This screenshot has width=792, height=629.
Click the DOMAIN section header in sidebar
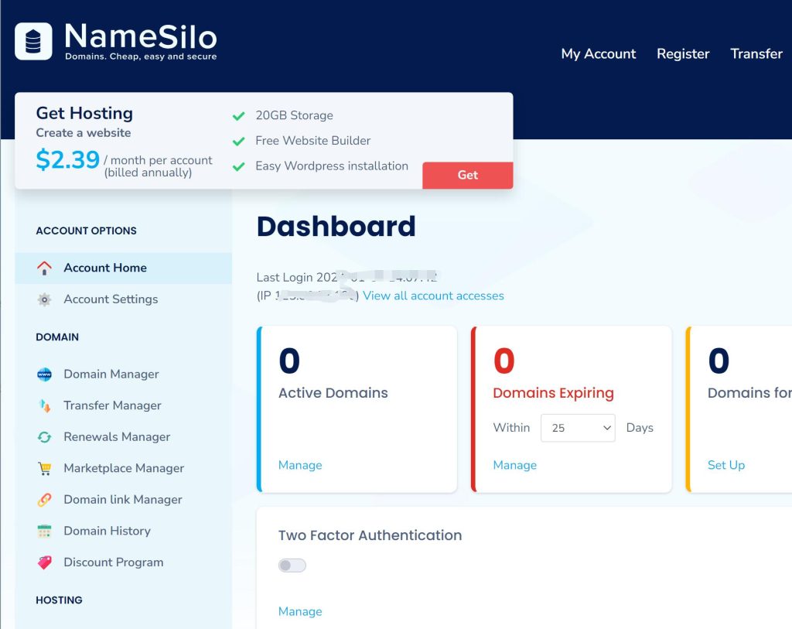[x=57, y=337]
